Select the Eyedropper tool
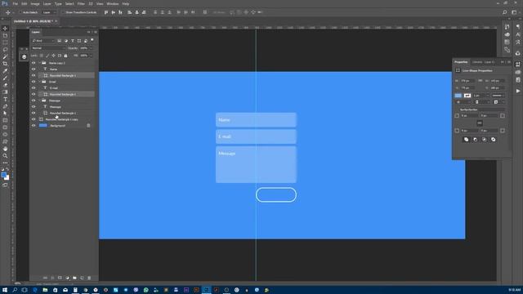Viewport: 523px width, 294px height. click(5, 71)
